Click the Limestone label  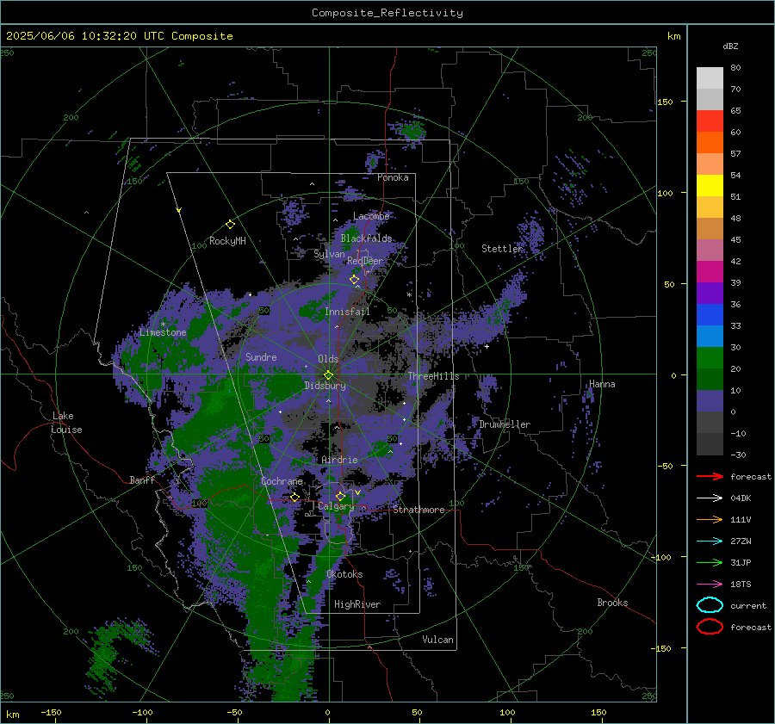[x=163, y=332]
